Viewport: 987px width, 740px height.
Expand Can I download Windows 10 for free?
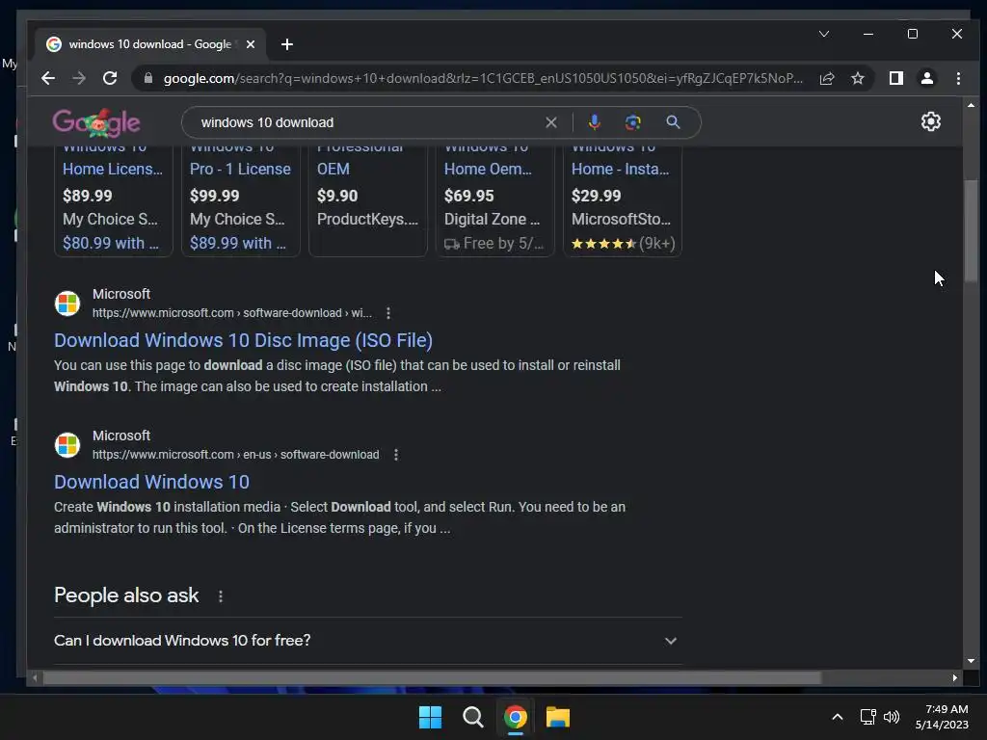(x=367, y=641)
